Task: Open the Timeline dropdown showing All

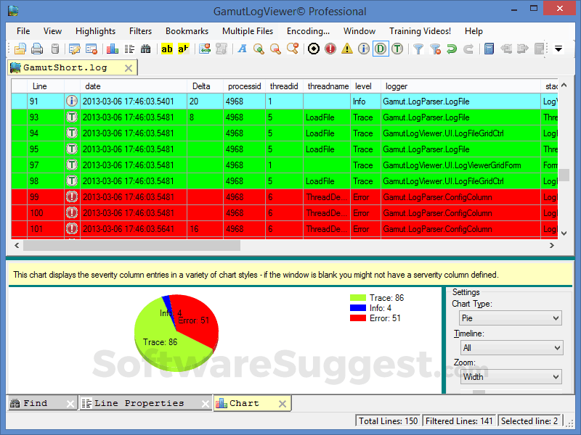Action: (x=511, y=347)
